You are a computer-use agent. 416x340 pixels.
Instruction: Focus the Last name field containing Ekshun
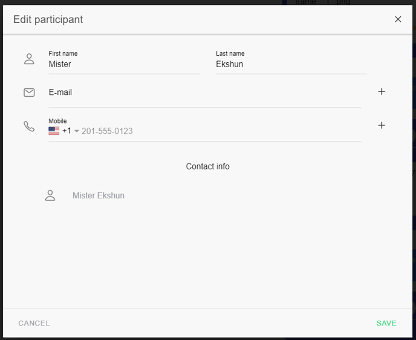(290, 64)
